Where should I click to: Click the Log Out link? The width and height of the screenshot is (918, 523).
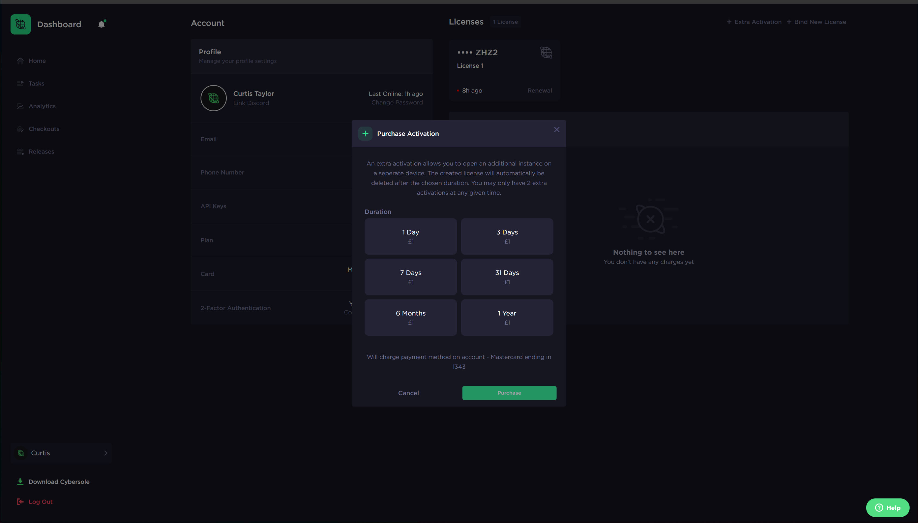click(41, 502)
